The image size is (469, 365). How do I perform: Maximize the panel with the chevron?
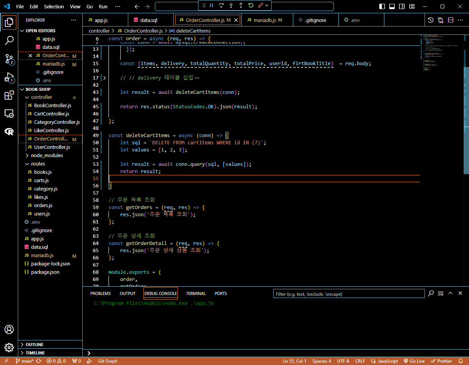click(x=450, y=293)
